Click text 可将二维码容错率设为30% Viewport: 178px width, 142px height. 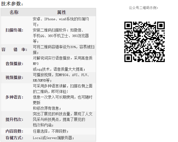pos(54,47)
